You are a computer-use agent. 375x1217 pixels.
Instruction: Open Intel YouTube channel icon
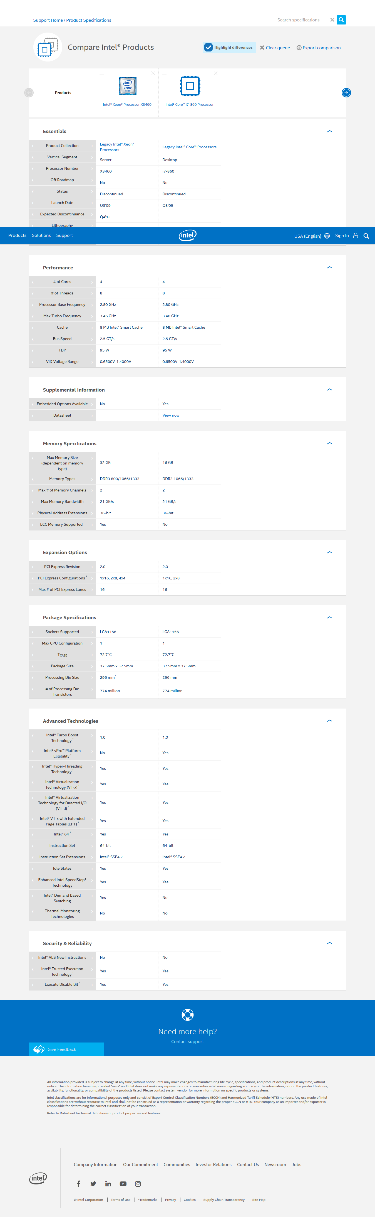coord(123,1183)
